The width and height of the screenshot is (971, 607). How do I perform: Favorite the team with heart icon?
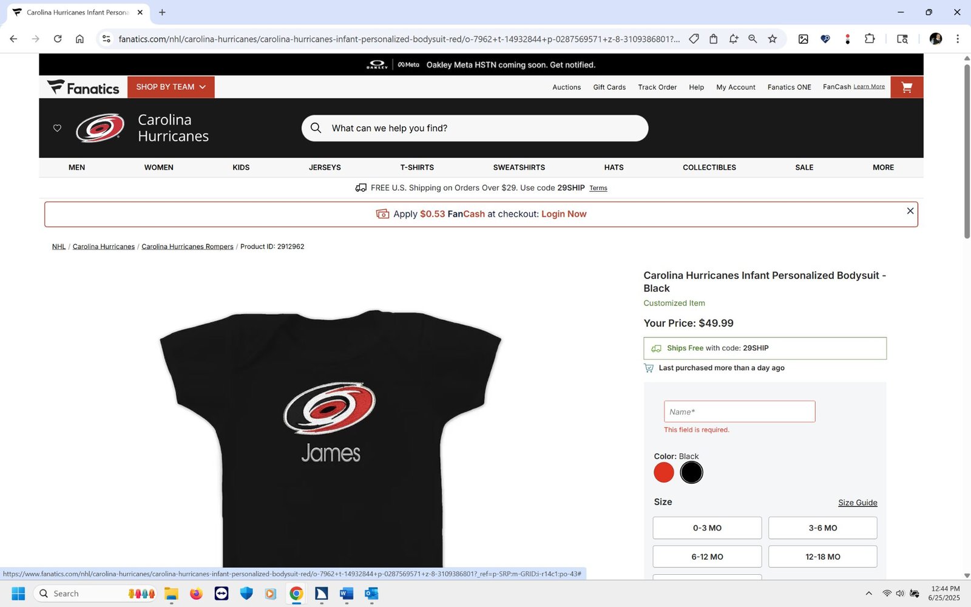pyautogui.click(x=57, y=128)
